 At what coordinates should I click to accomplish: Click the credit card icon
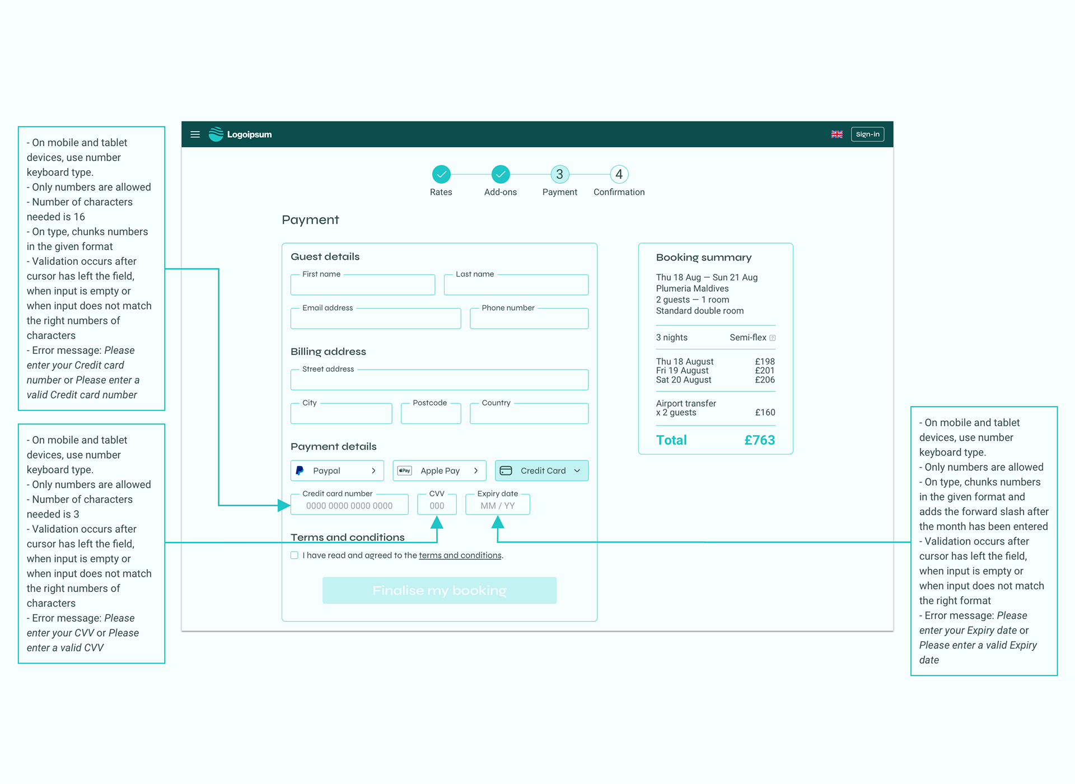click(506, 470)
